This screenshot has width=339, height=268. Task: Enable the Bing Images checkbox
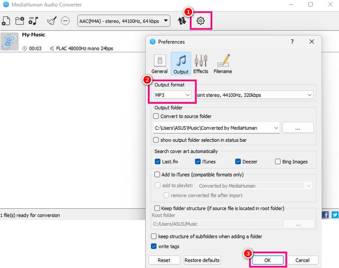(278, 162)
